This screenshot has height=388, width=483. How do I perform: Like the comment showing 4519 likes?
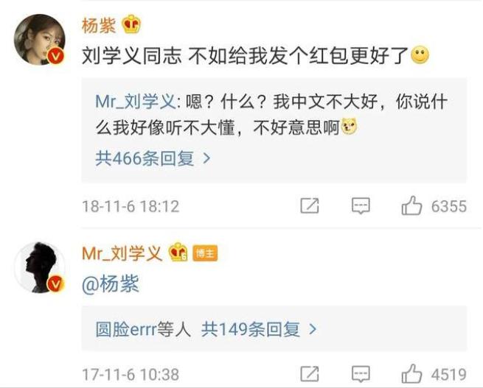(x=411, y=373)
